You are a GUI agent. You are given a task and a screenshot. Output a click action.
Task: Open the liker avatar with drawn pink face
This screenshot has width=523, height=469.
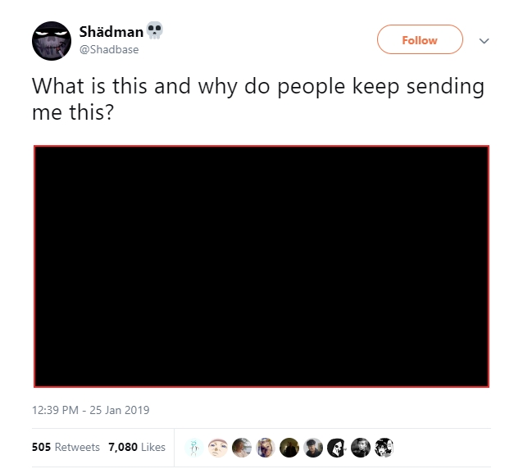(218, 448)
